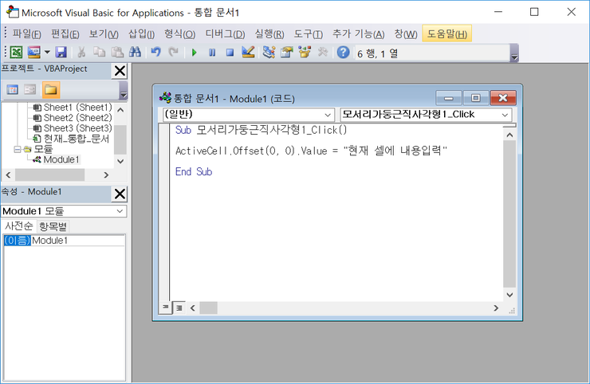Open the Object Browser icon

tap(304, 52)
